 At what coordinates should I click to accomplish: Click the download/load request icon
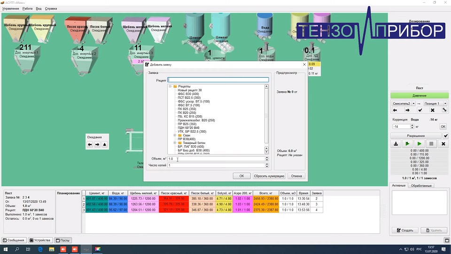(x=396, y=144)
